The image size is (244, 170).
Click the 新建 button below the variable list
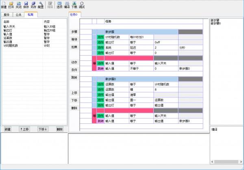click(7, 129)
